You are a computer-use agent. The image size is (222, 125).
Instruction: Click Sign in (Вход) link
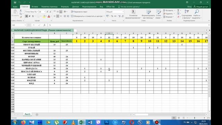click(x=189, y=7)
